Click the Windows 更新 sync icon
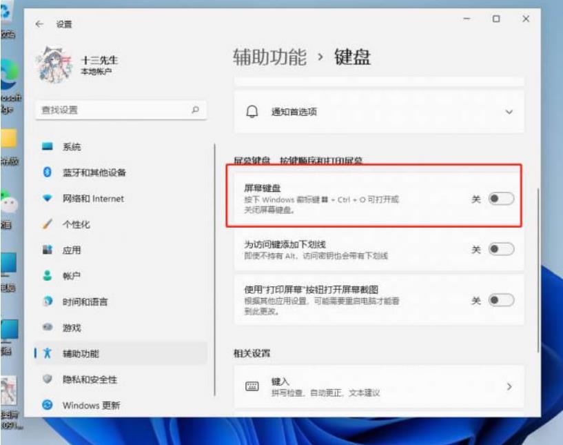Viewport: 563px width, 445px height. point(47,405)
